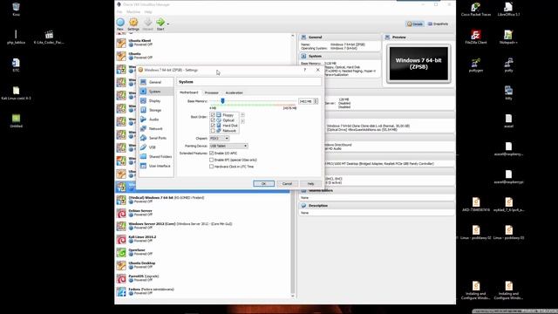Select Cisco Packet Tracer desktop icon
Screen dimensions: 558x314
click(x=476, y=10)
